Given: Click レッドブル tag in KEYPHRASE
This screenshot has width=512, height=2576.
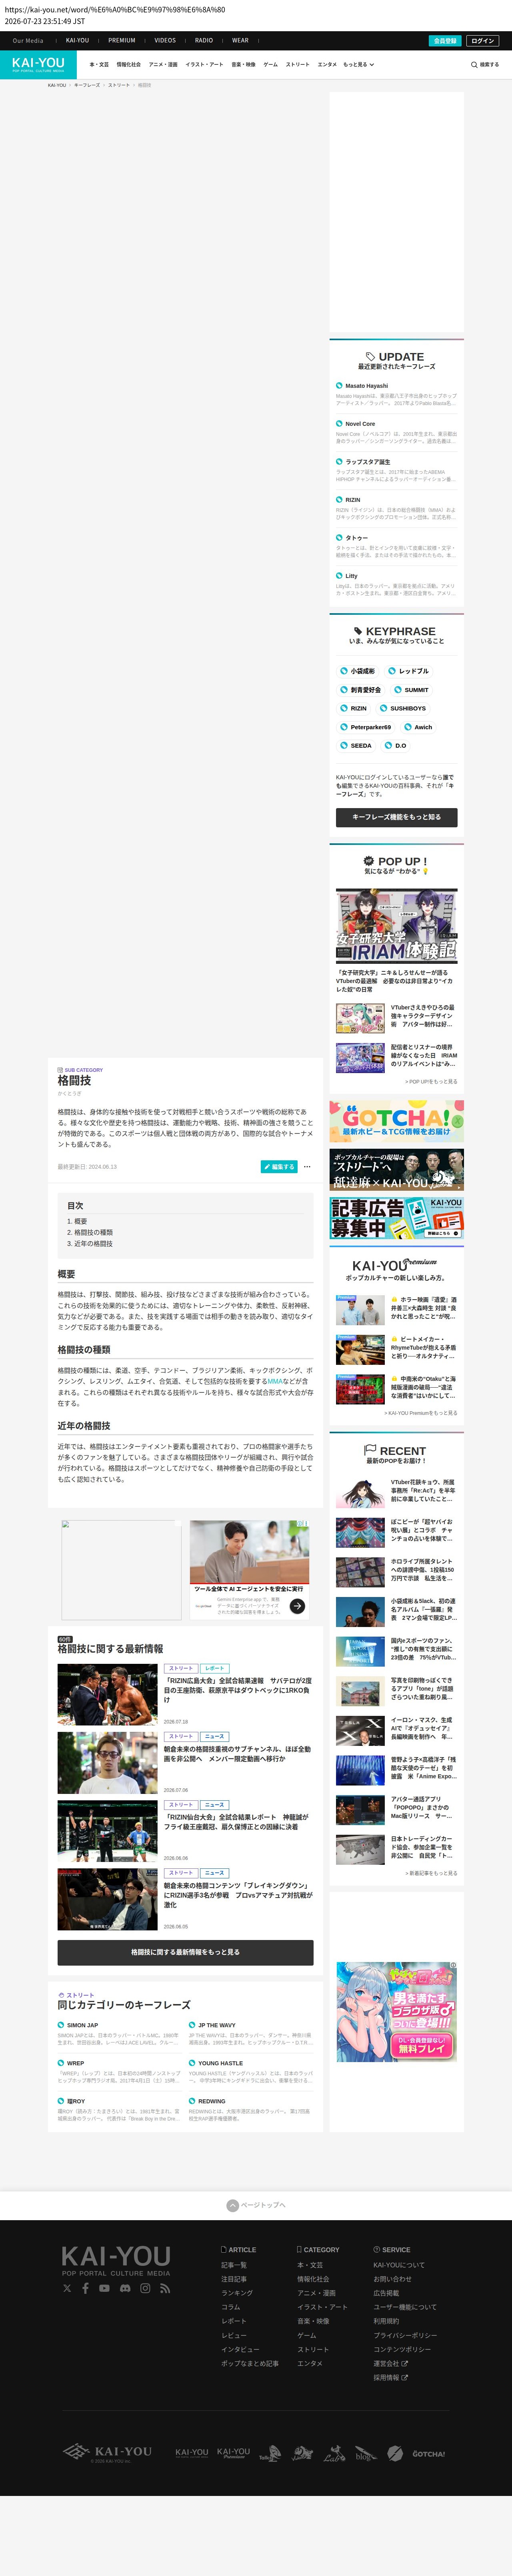Looking at the screenshot, I should 409,671.
